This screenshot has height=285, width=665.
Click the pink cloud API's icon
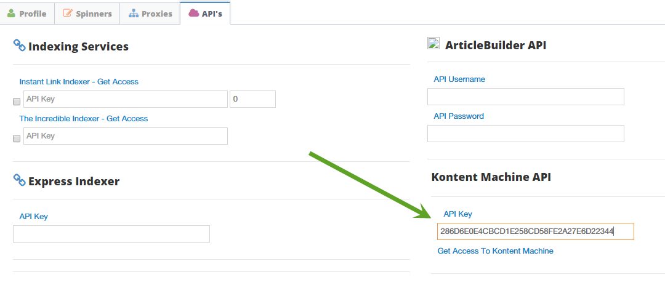coord(194,13)
